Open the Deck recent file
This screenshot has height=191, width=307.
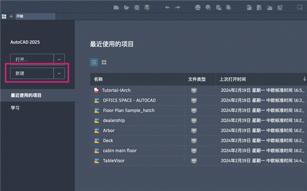[108, 140]
